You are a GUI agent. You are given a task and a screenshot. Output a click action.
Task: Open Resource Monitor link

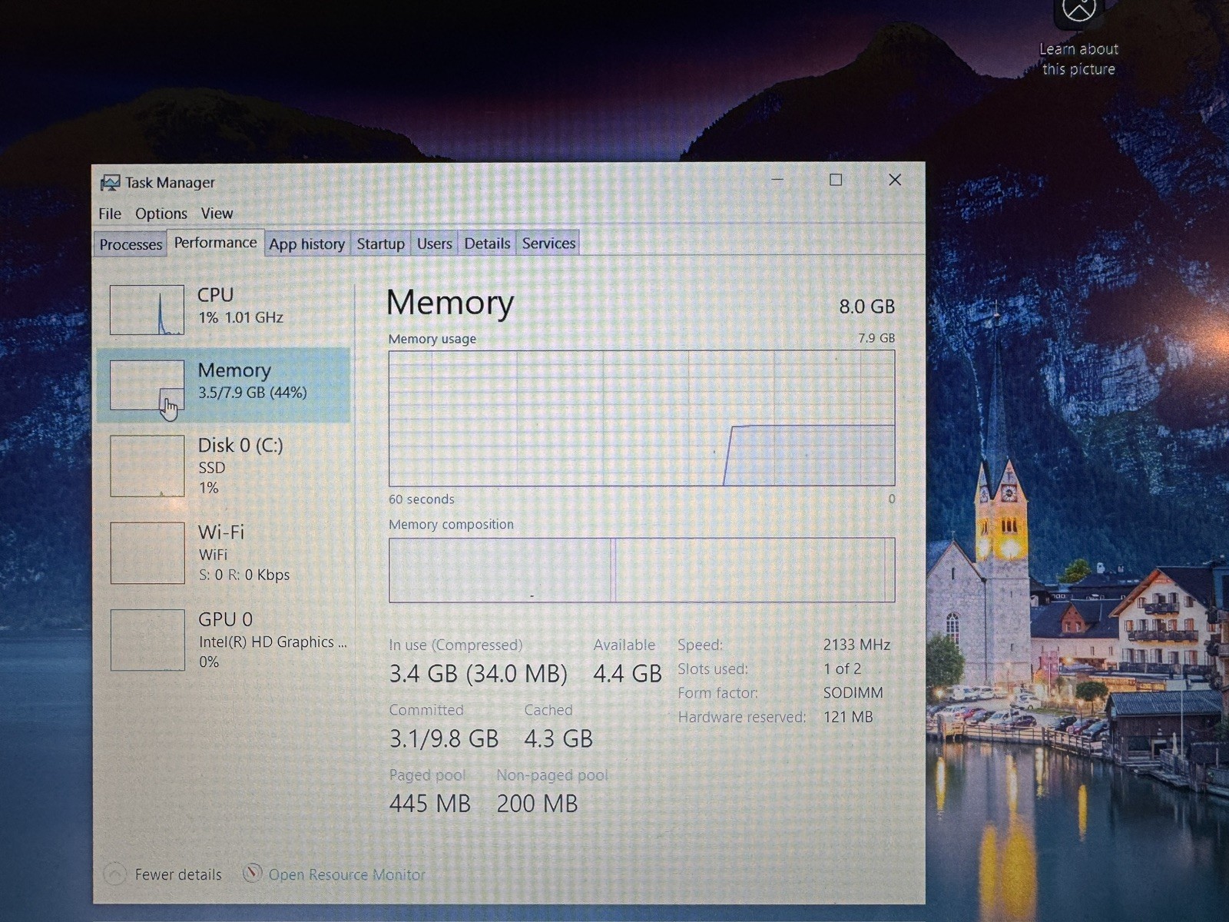[346, 874]
